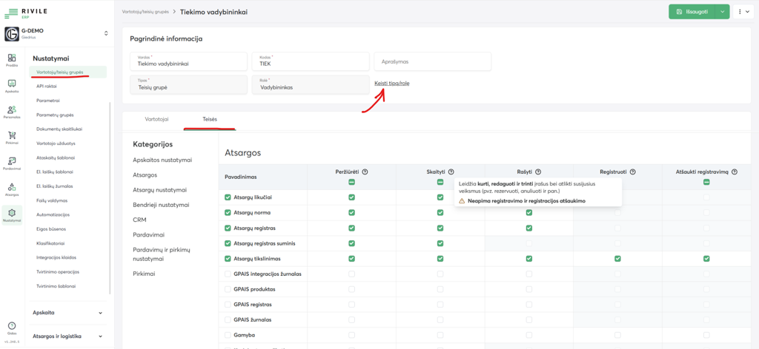The height and width of the screenshot is (349, 759).
Task: Uncheck the Atsargų likučiai row checkbox
Action: pos(228,197)
